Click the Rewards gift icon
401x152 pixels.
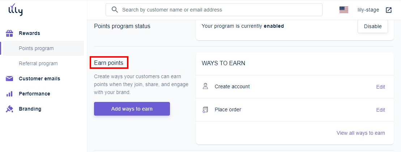pos(10,33)
